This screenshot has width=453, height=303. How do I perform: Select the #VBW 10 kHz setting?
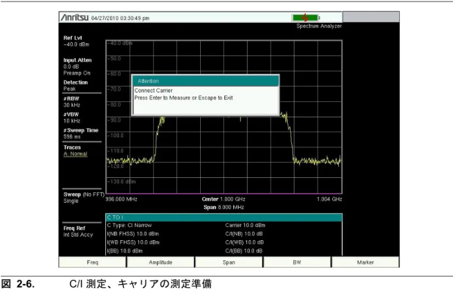(72, 117)
